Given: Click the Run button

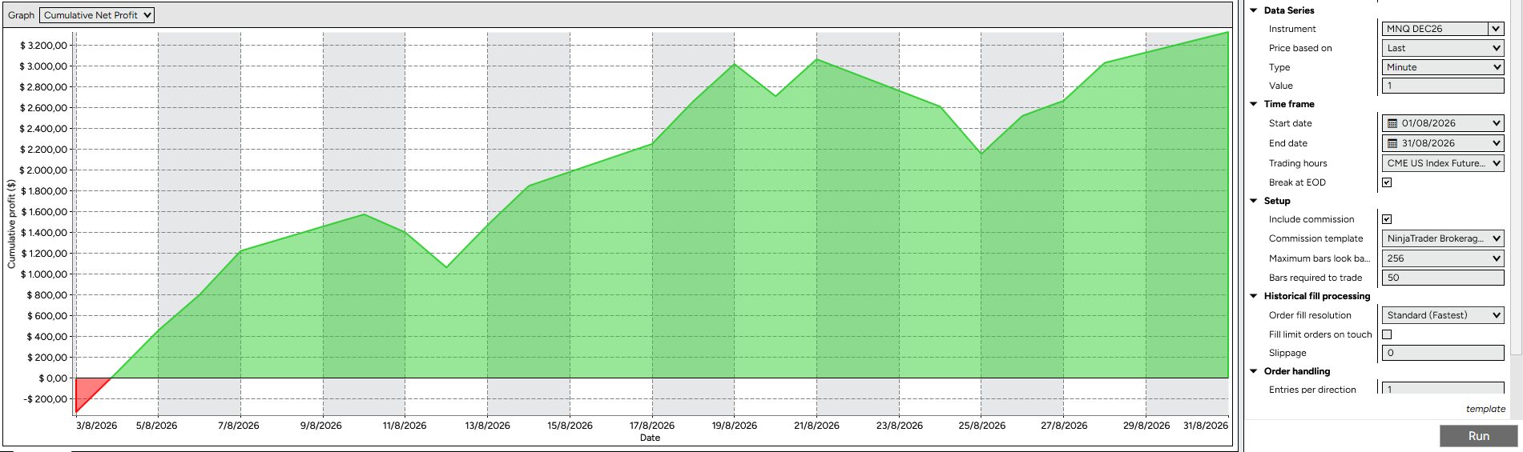Looking at the screenshot, I should 1478,436.
